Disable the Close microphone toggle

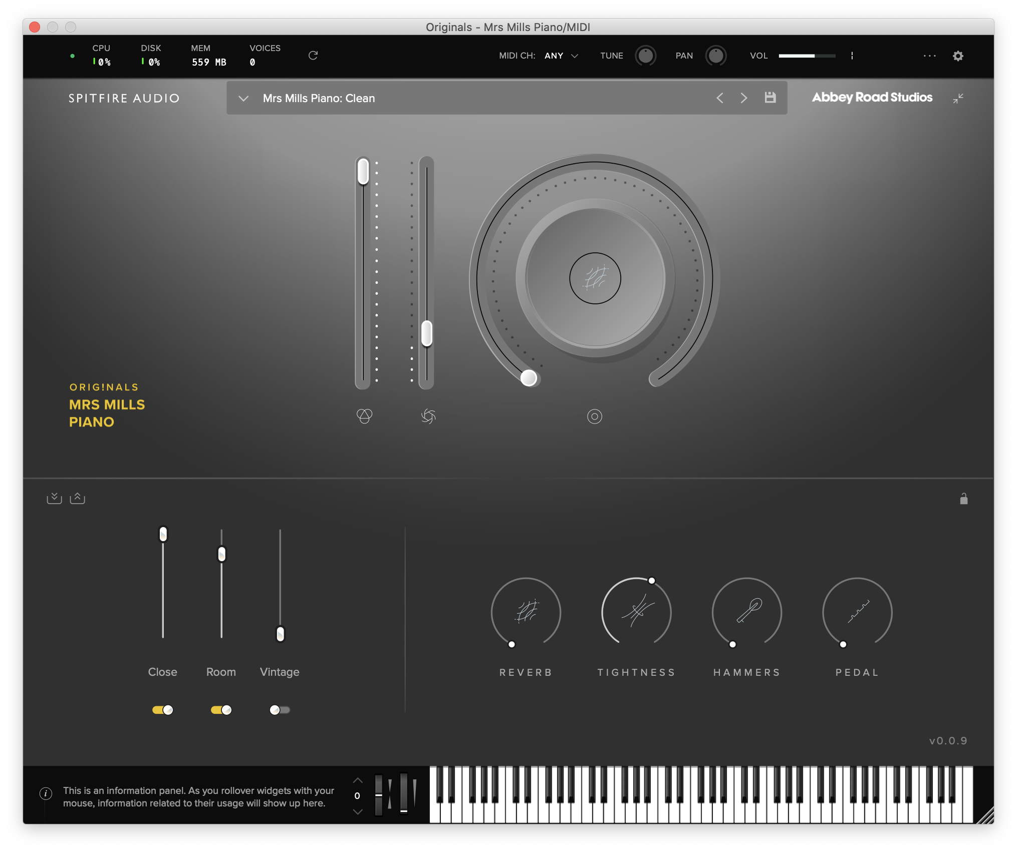point(163,710)
